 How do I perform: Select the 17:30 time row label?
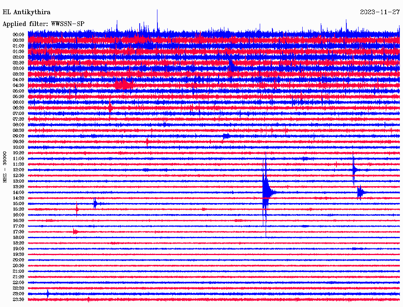(18, 232)
